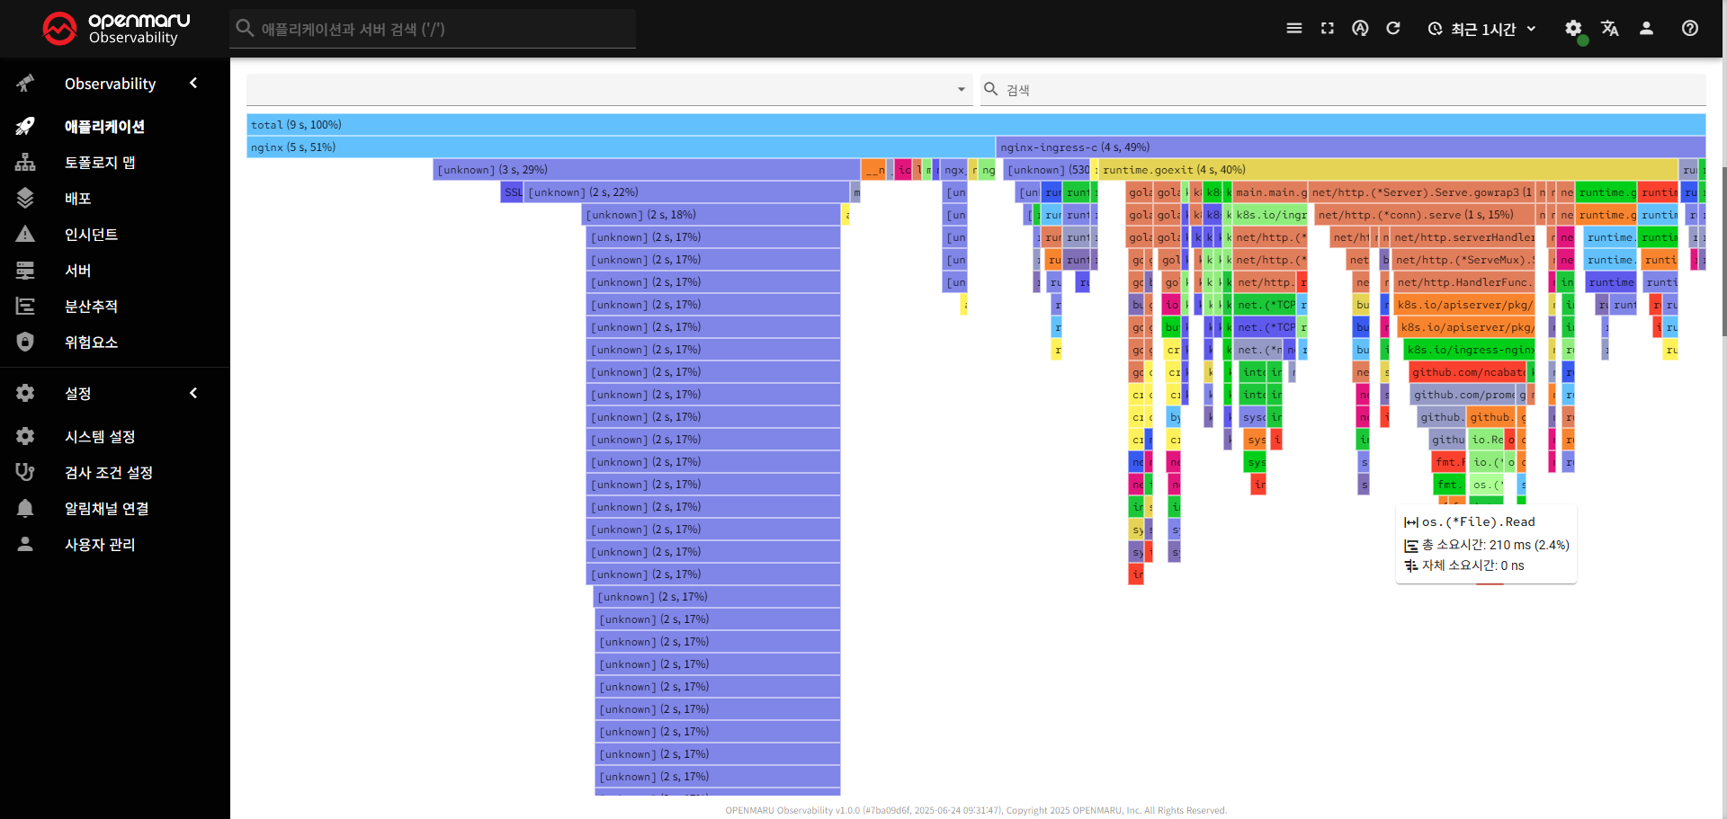This screenshot has width=1727, height=819.
Task: Open the help question mark icon
Action: point(1690,29)
